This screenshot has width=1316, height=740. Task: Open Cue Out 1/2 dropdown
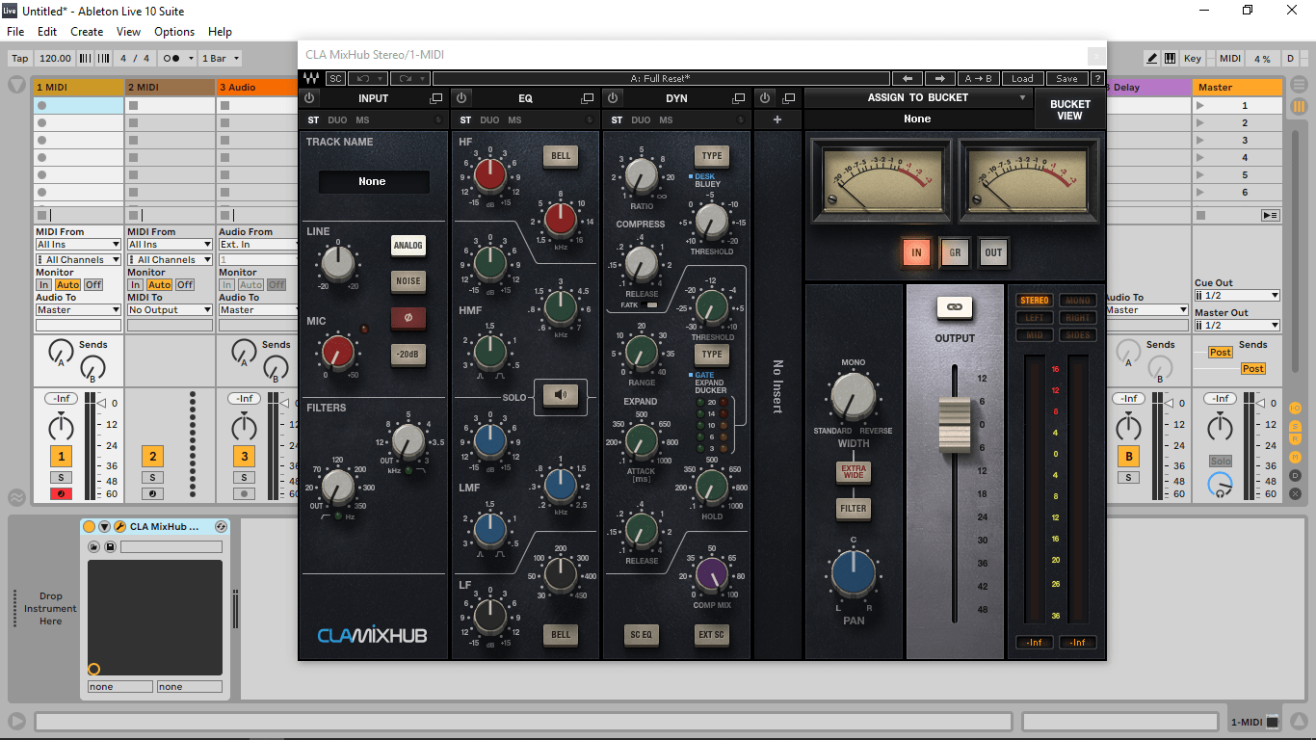click(x=1237, y=296)
